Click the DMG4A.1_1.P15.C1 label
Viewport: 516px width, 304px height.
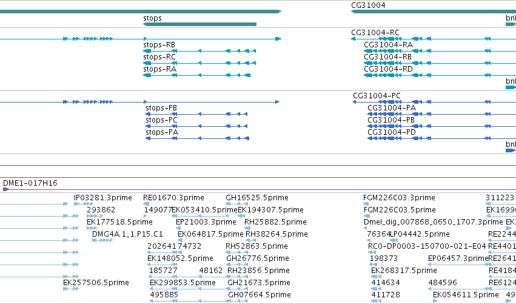(127, 234)
